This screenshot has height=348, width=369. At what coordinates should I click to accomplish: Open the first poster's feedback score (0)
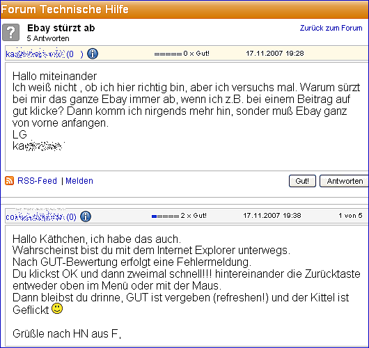point(74,54)
